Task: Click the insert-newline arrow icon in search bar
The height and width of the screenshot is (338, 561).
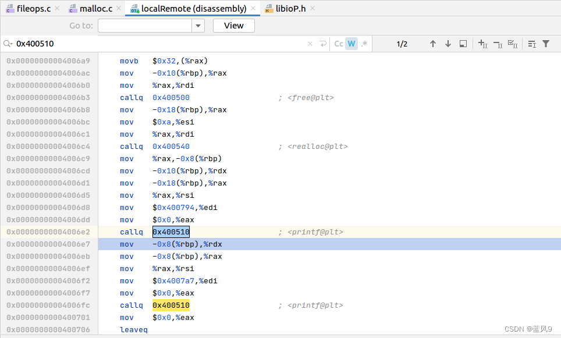Action: click(x=322, y=44)
